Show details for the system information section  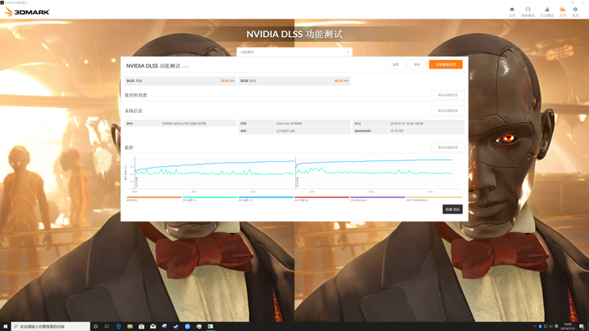coord(448,110)
